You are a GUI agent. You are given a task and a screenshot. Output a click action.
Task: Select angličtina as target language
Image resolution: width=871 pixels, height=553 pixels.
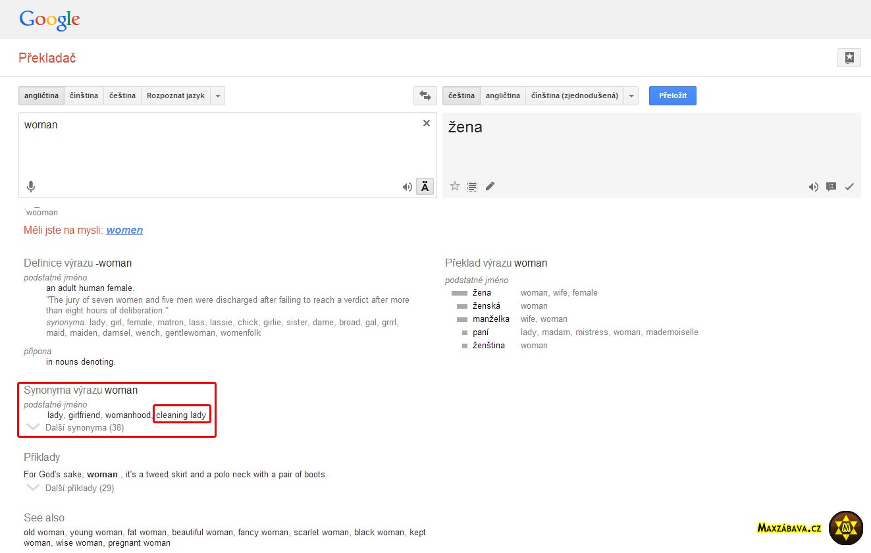(x=503, y=95)
